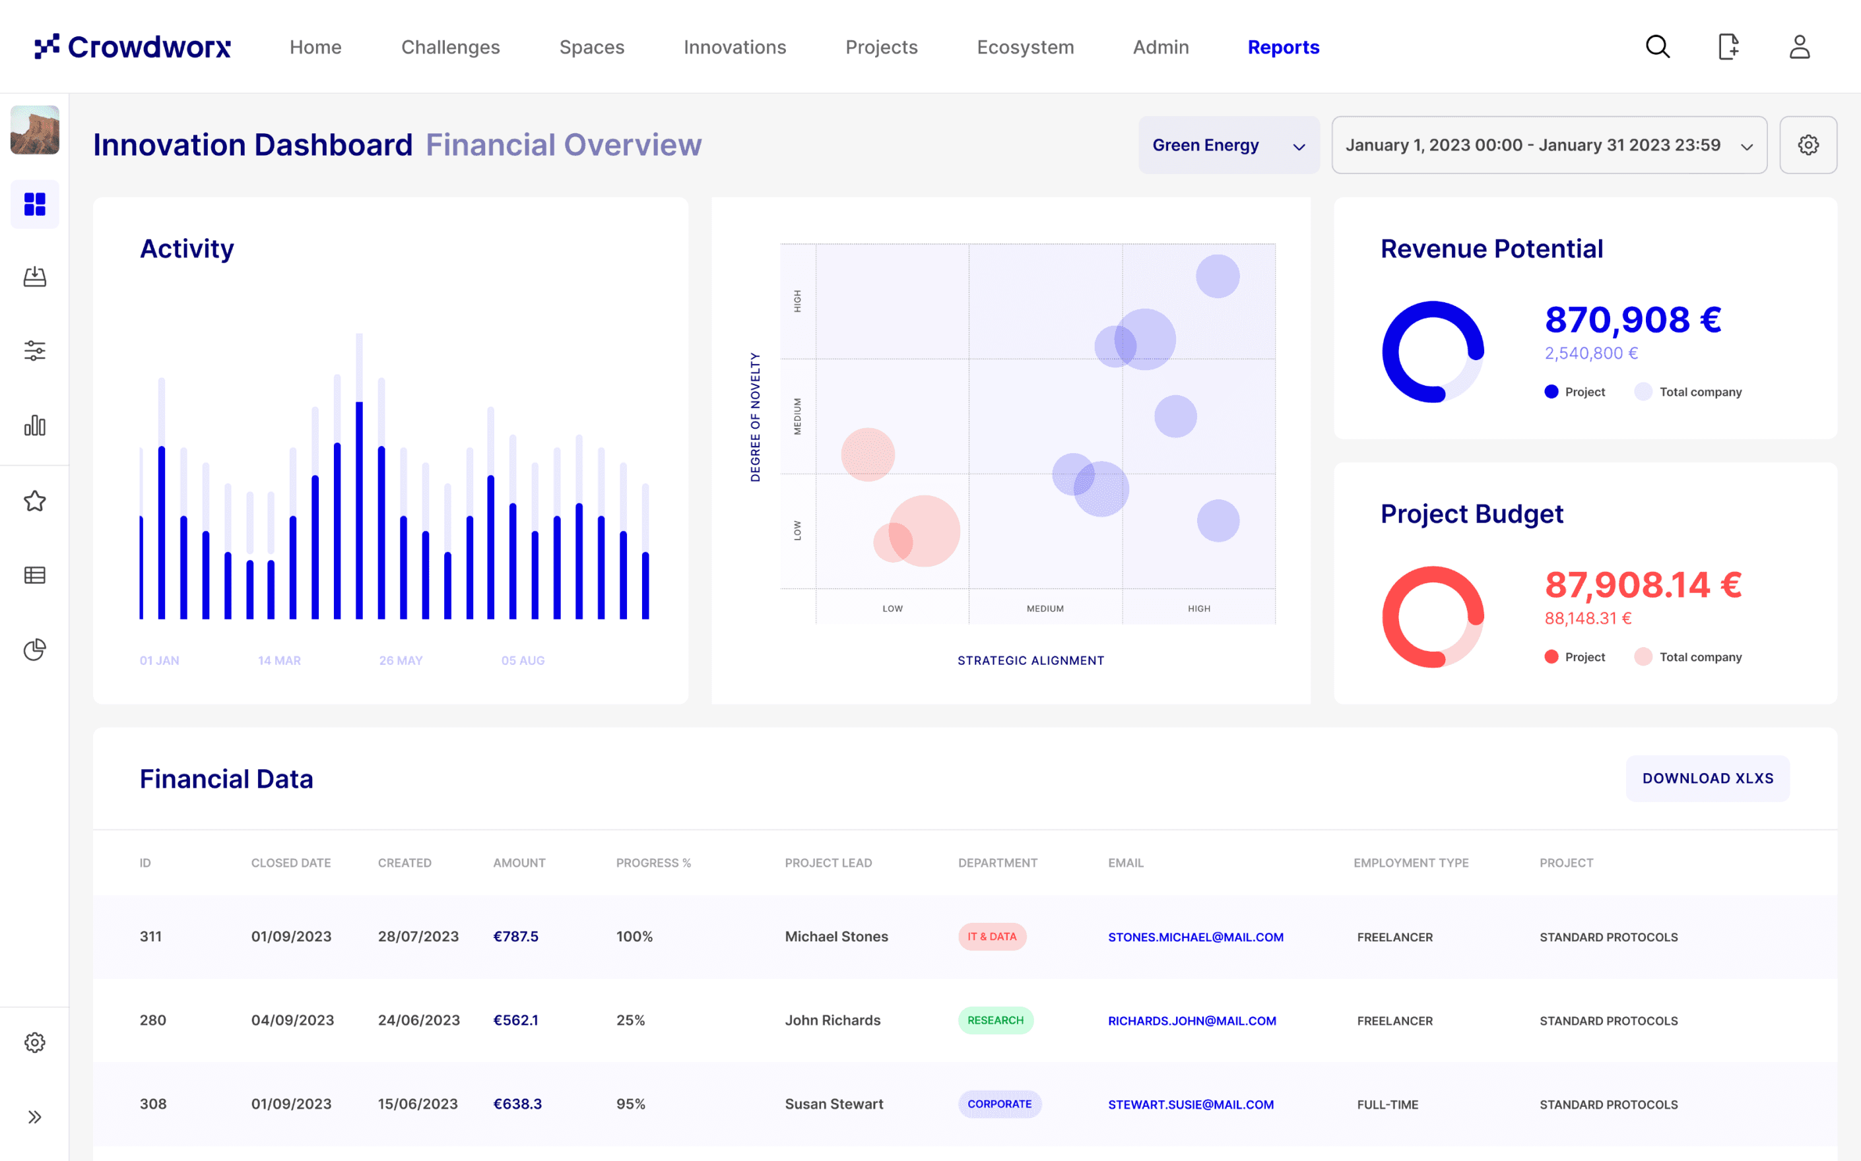Click the Download XLXS button
1861x1161 pixels.
(x=1707, y=778)
